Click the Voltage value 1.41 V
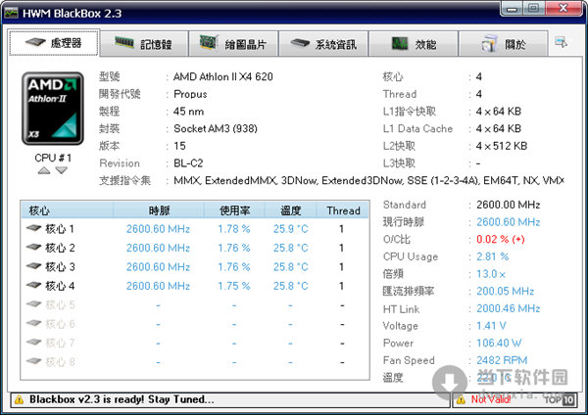 [491, 326]
